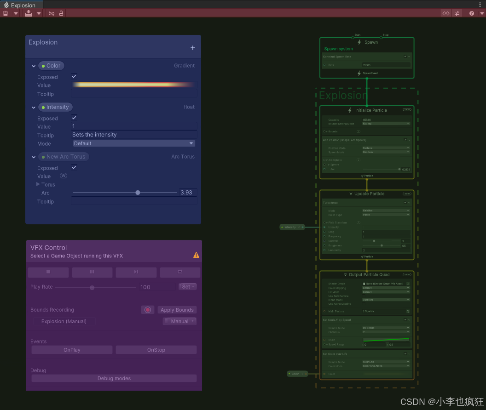Toggle the Set Scale.Y by Speed block checkbox
Screen dimensions: 486x410
click(x=405, y=319)
